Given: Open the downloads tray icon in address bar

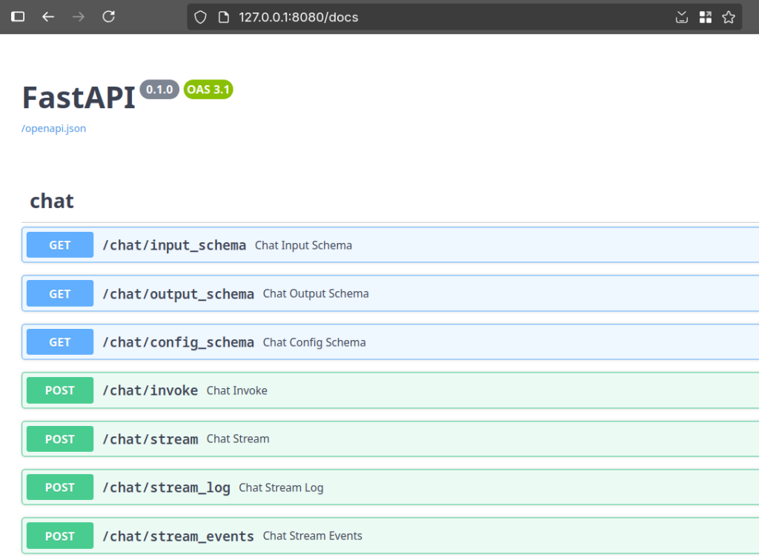Looking at the screenshot, I should click(x=682, y=18).
